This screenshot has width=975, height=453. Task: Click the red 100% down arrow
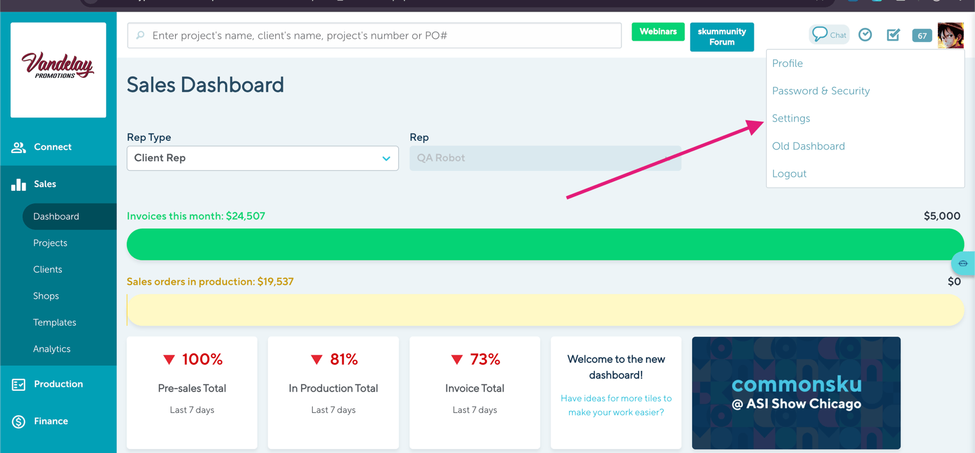tap(169, 360)
